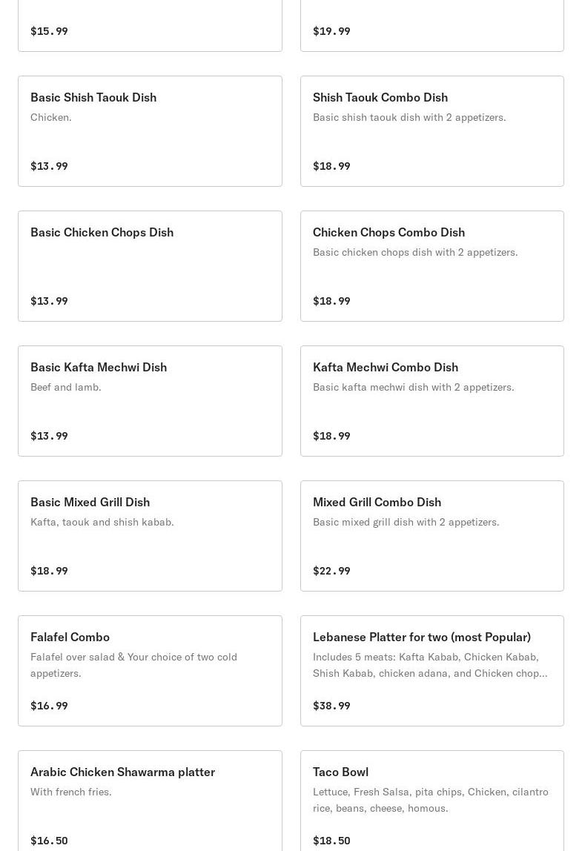Click the "Beef and lamb." description

point(66,387)
